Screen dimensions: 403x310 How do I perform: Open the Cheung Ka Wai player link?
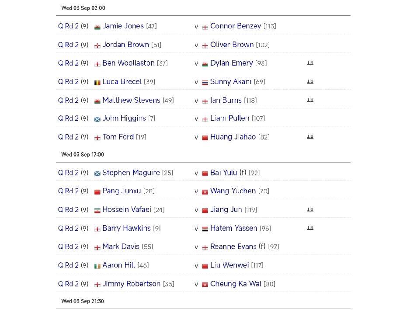[x=235, y=284]
